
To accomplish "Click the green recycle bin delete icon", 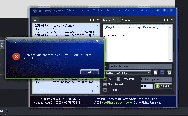I will pos(169,72).
